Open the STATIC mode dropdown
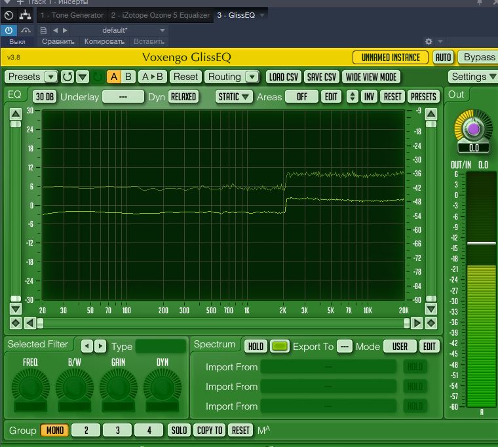Viewport: 498px width, 447px height. tap(234, 96)
